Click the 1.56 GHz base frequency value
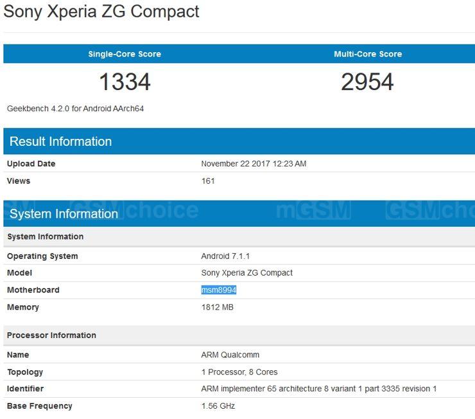475x419 pixels. [218, 406]
